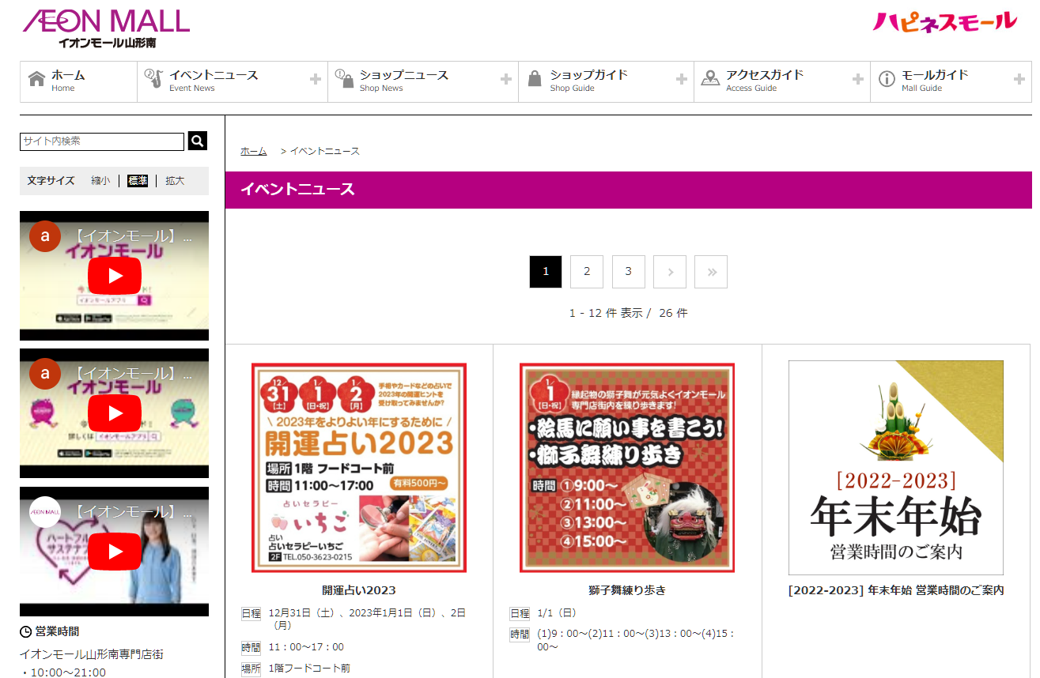
Task: Go to page 2 of event news
Action: (x=587, y=272)
